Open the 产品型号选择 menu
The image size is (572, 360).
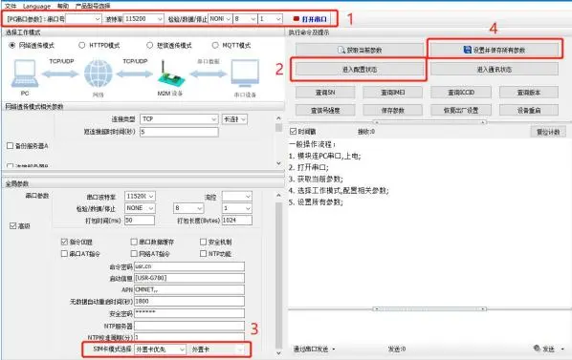click(93, 6)
